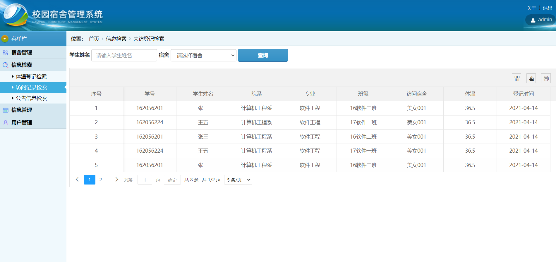The width and height of the screenshot is (556, 262).
Task: Click 36.5 temperature in row 1
Action: (470, 108)
